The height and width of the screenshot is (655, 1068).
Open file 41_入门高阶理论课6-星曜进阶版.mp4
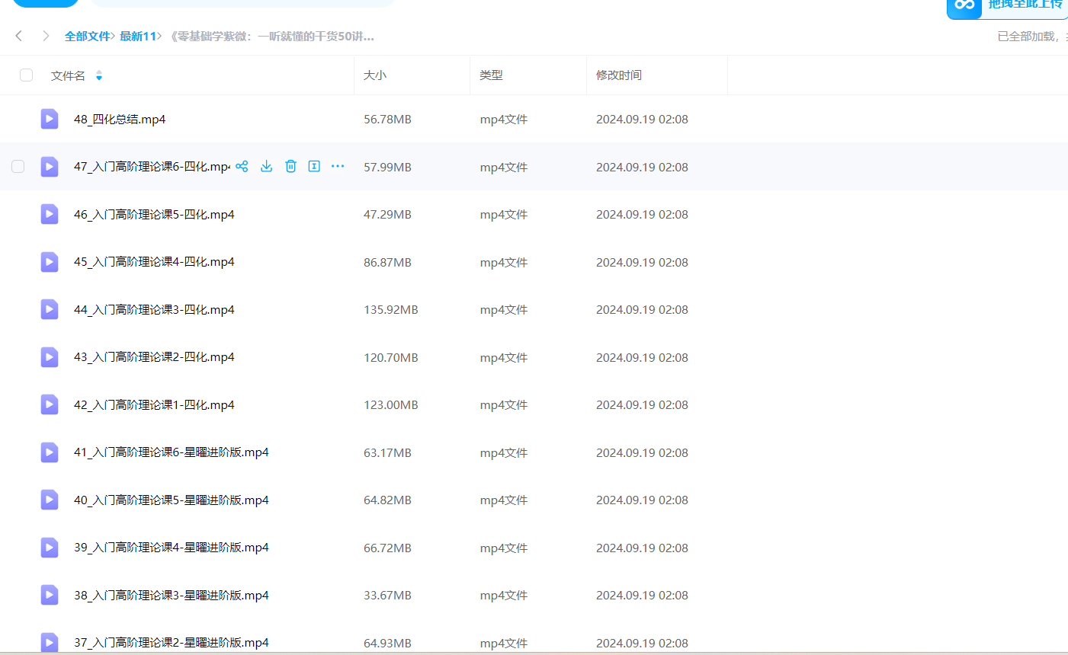(172, 452)
